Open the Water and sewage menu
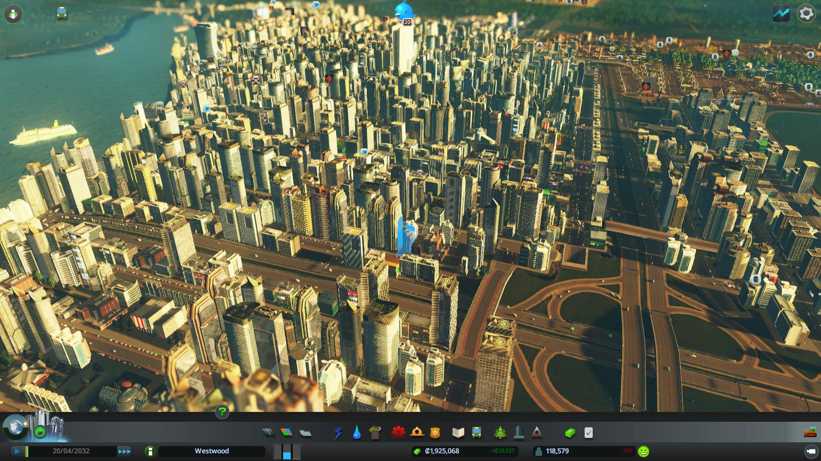 click(357, 433)
